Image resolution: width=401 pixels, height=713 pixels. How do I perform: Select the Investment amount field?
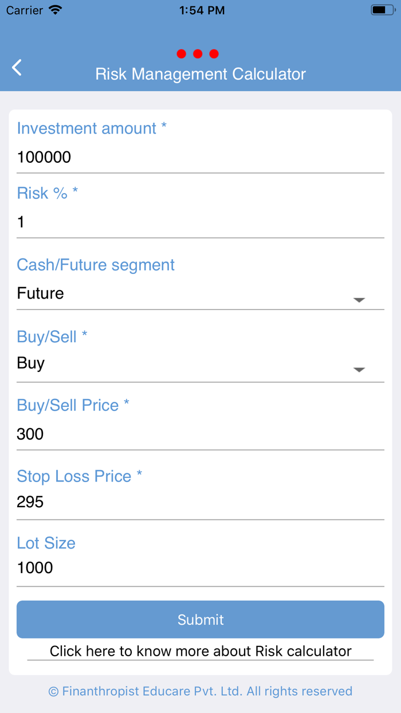click(200, 157)
